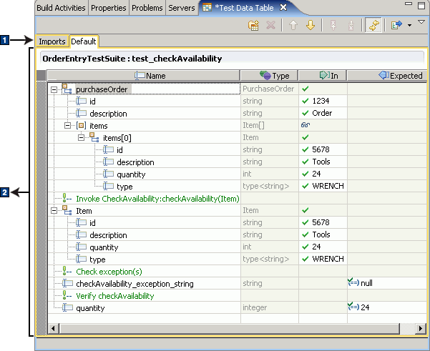This screenshot has height=351, width=430.
Task: Toggle the checkmark in Item row In cell
Action: point(306,210)
